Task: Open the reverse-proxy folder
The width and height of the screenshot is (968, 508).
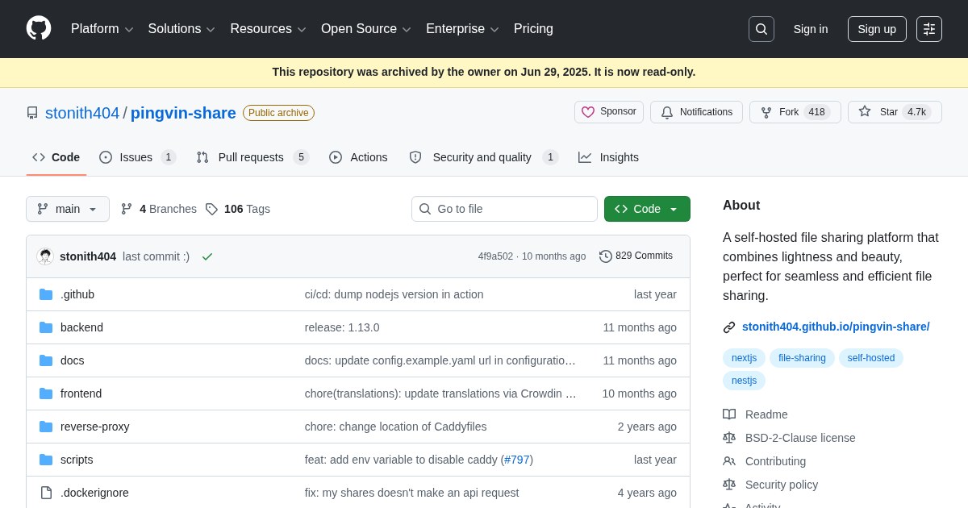Action: pos(94,427)
